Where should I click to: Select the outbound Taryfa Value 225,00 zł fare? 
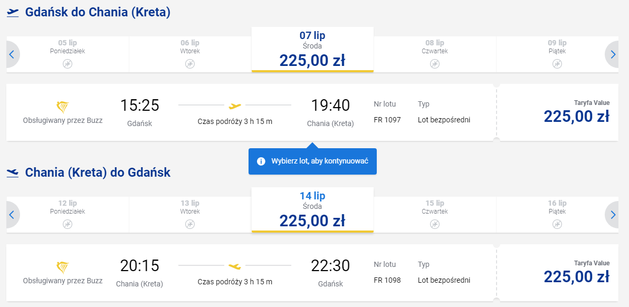pyautogui.click(x=558, y=112)
